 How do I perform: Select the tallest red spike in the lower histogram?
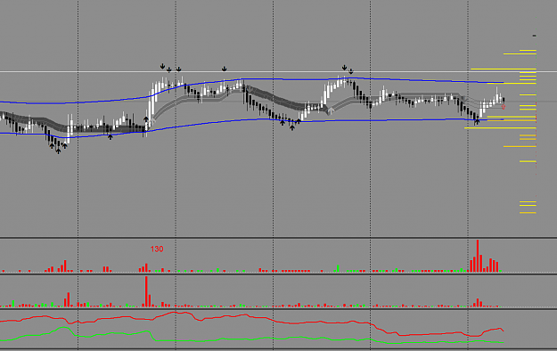coord(146,291)
